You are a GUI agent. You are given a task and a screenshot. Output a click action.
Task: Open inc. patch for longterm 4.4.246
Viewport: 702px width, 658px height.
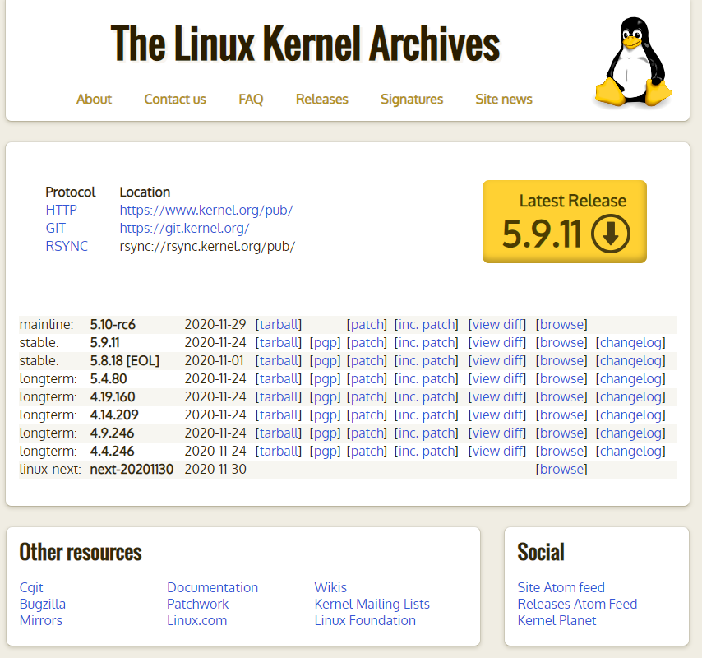point(426,451)
